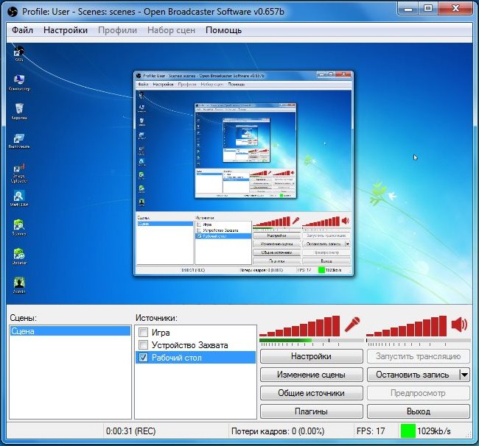Open the Настройки menu in the menu bar
The image size is (479, 446).
click(x=66, y=30)
